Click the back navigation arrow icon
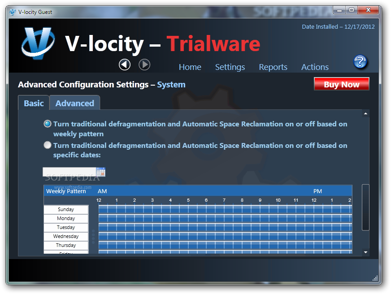391x294 pixels. [125, 65]
